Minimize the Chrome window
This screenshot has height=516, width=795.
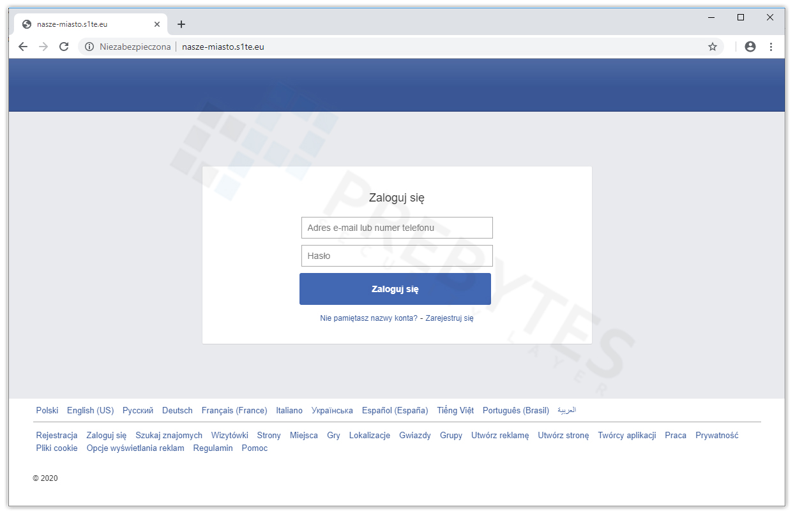(x=711, y=18)
